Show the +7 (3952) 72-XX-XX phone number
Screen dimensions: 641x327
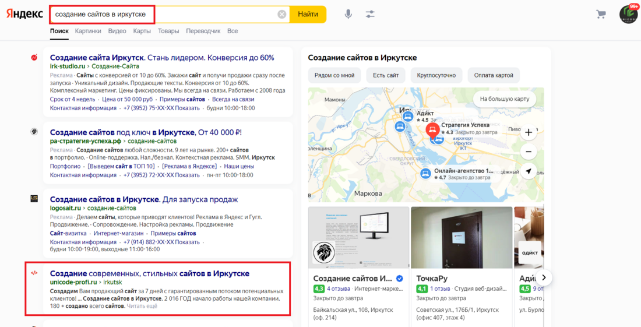click(161, 175)
